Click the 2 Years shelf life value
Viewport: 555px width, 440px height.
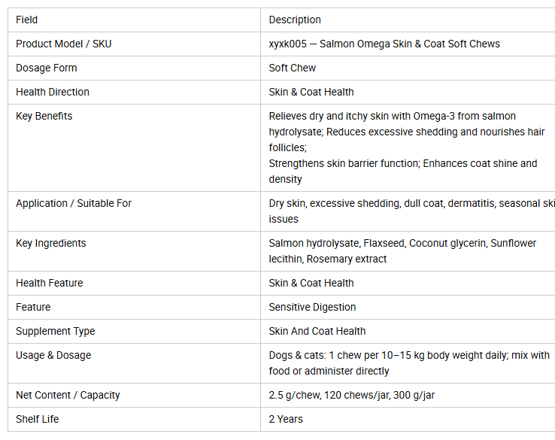[x=286, y=419]
